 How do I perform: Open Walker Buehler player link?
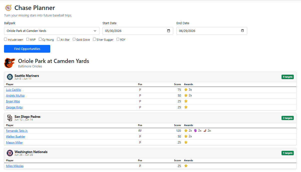coord(15,137)
